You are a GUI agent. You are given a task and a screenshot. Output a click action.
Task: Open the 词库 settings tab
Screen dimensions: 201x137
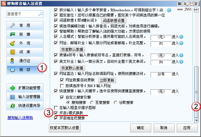[x=25, y=52]
